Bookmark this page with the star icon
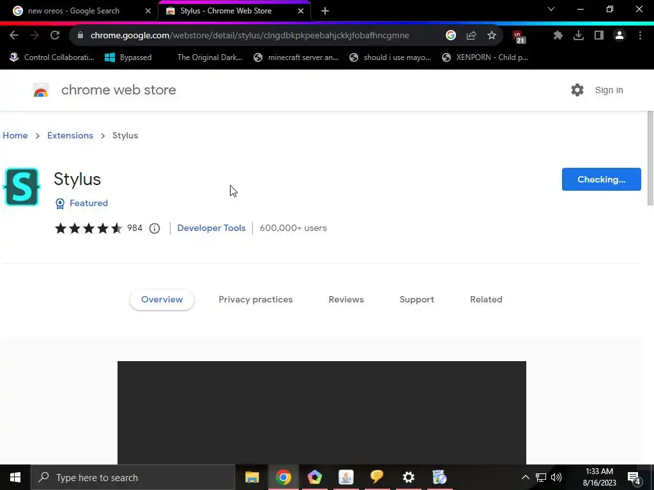This screenshot has height=490, width=654. tap(492, 36)
